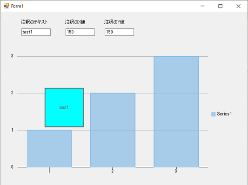Click the 注釈のY値 input field showing 150
The height and width of the screenshot is (185, 248).
click(x=119, y=32)
